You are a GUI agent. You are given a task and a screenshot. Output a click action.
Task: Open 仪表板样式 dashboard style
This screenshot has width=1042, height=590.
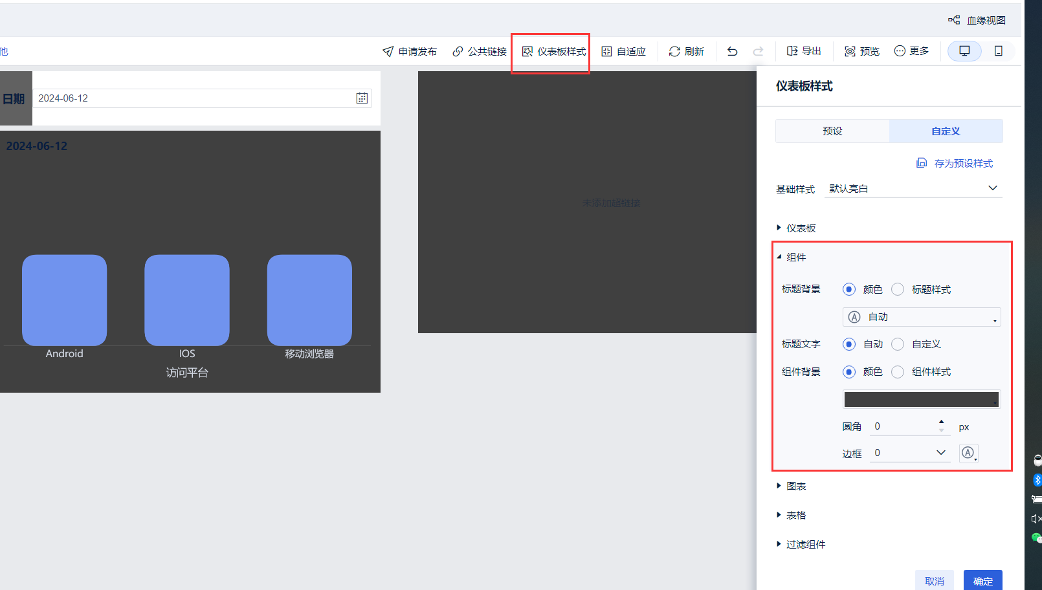pyautogui.click(x=554, y=51)
